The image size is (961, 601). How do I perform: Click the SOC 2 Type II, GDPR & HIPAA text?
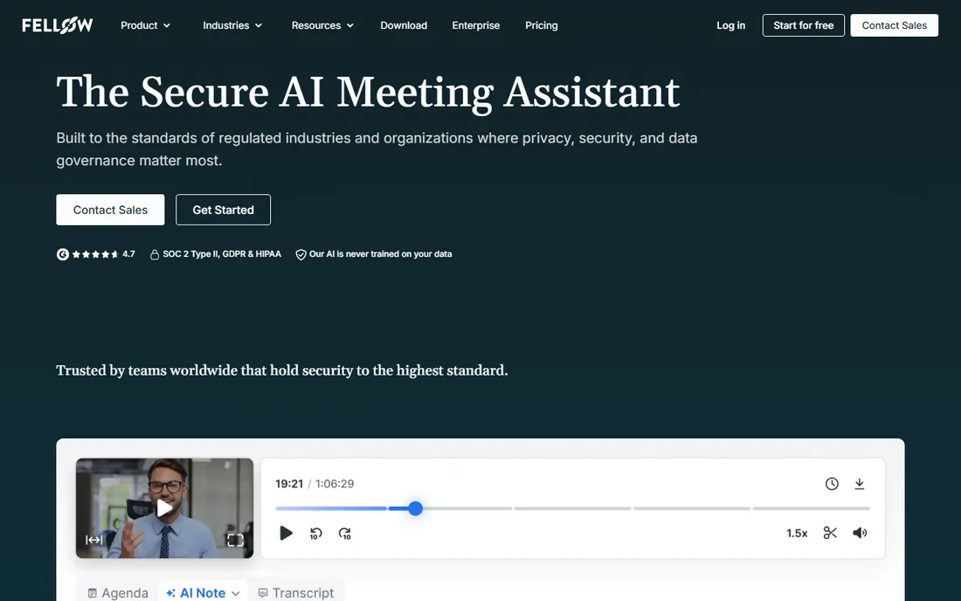(222, 254)
